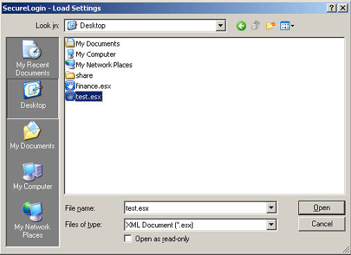Select the test.esx file name
351x255 pixels.
tap(89, 97)
